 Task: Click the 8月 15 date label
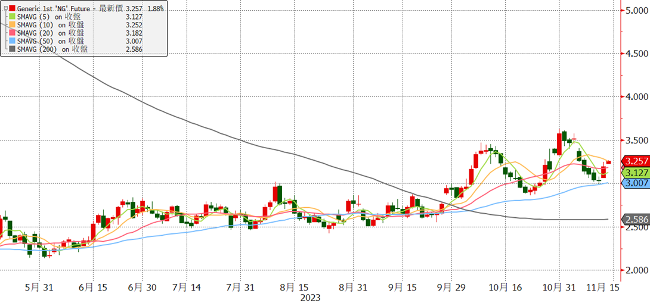coord(295,288)
